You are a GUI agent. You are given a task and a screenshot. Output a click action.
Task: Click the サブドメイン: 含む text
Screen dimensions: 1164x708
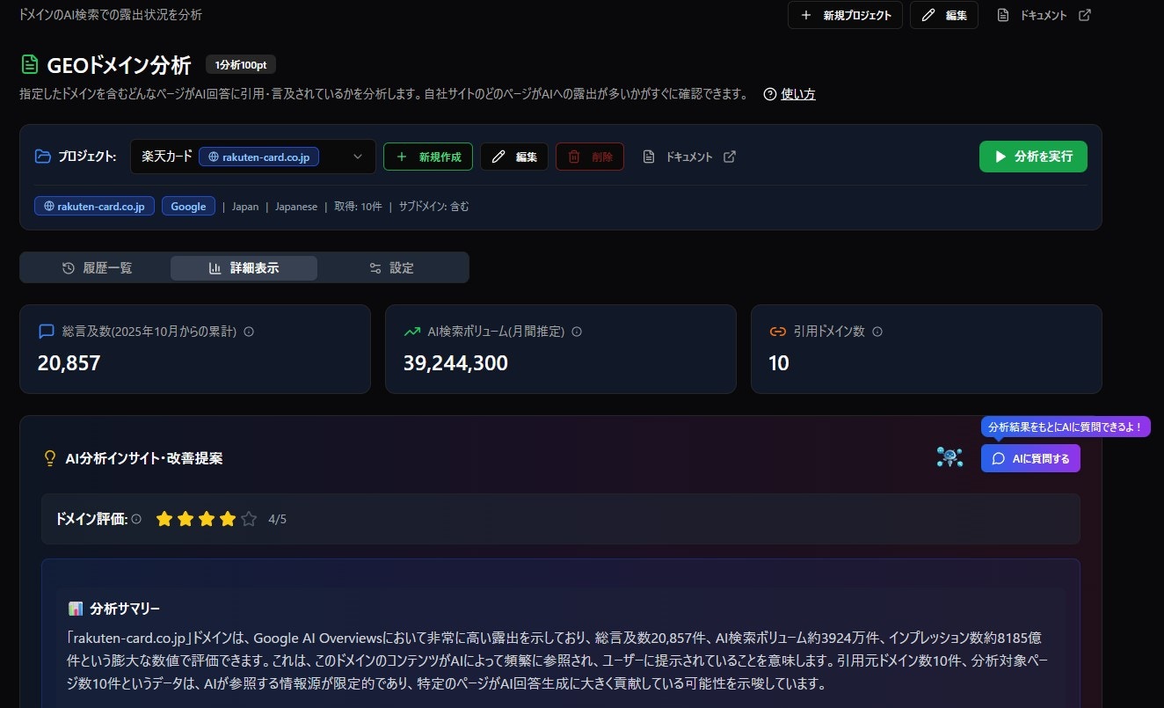(433, 207)
